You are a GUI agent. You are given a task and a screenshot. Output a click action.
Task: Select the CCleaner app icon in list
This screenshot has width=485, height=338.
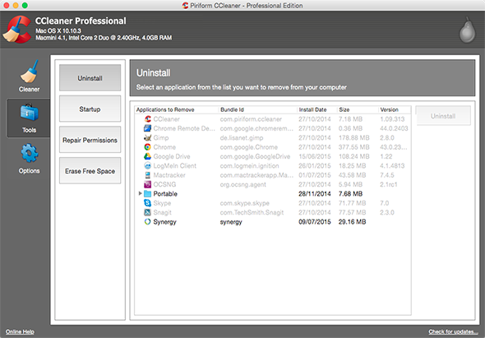(x=148, y=119)
